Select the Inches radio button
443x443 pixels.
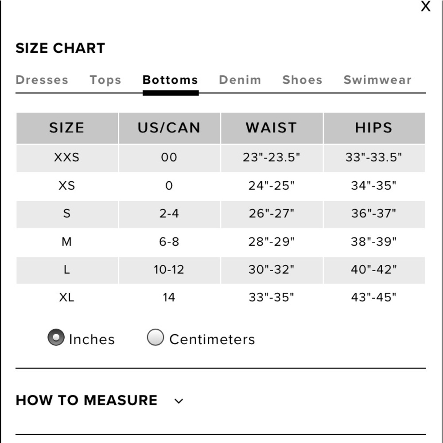click(x=56, y=337)
